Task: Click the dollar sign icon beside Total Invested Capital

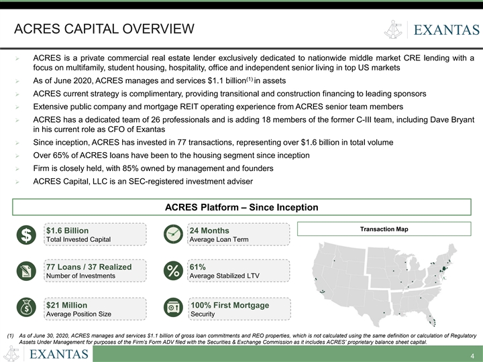Action: [26, 235]
